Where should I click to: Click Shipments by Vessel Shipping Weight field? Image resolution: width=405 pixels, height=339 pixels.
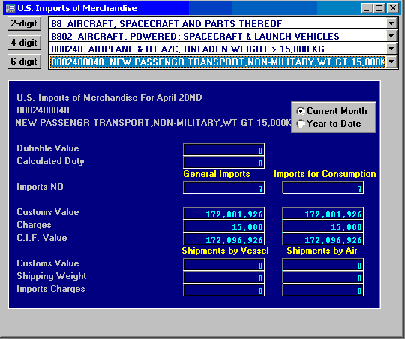[x=223, y=277]
